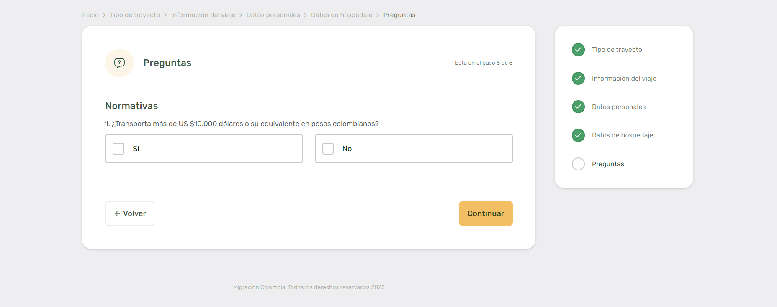Click the Preguntas question bubble icon
Image resolution: width=777 pixels, height=307 pixels.
(119, 63)
